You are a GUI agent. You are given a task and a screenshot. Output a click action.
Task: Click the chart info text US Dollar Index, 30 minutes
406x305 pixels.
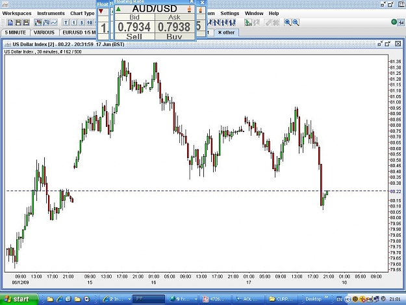[43, 52]
